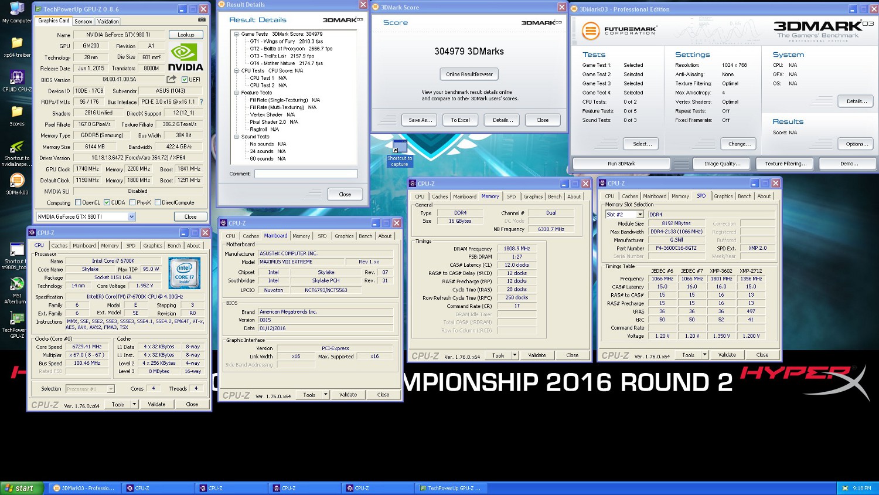Switch to the Sensors tab in GPU-Z

[x=83, y=21]
